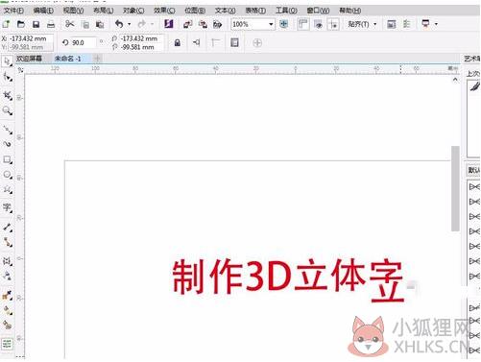Screen dimensions: 481x362
Task: Open the 编辑(E) menu
Action: click(43, 11)
